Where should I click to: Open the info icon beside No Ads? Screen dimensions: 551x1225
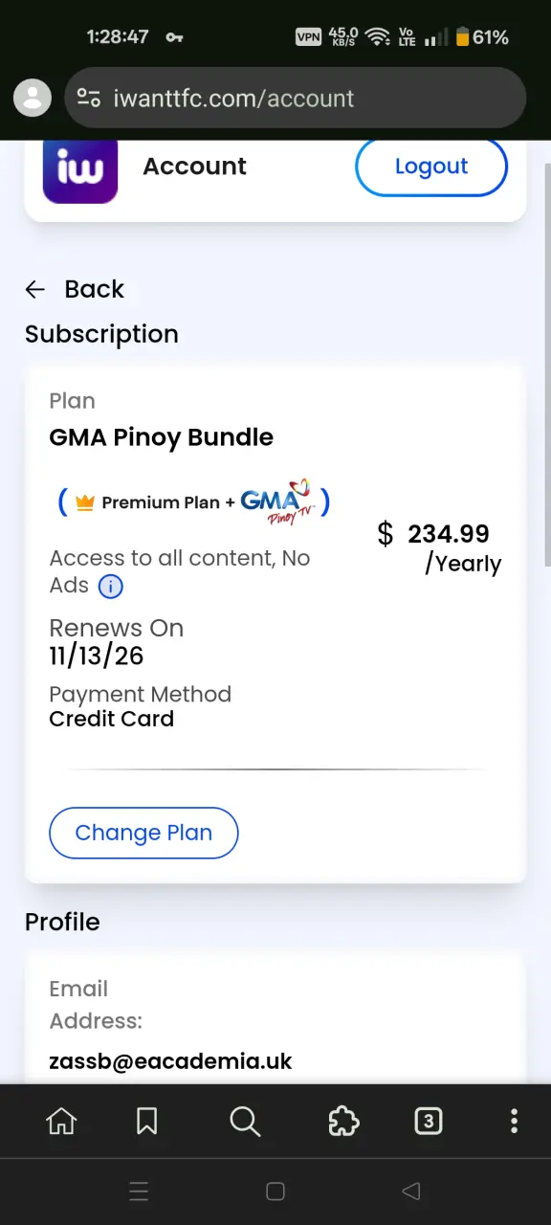[111, 587]
